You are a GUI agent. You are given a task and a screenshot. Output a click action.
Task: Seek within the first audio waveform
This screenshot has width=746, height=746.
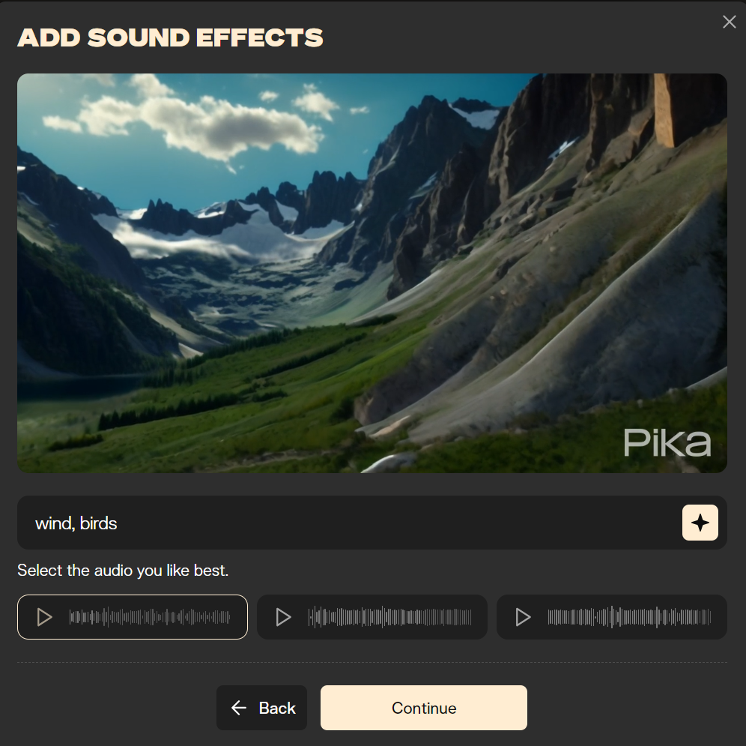coord(149,617)
